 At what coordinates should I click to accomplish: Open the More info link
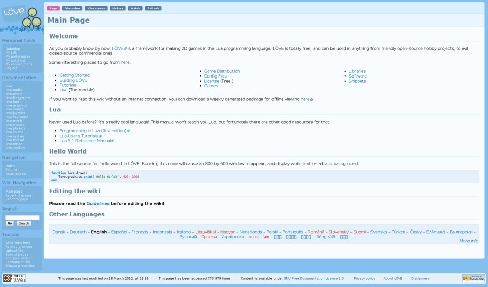469,241
